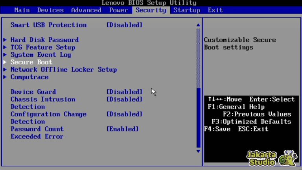Change Chassis Intrusion Detection Disabled value
The image size is (302, 170).
[124, 100]
